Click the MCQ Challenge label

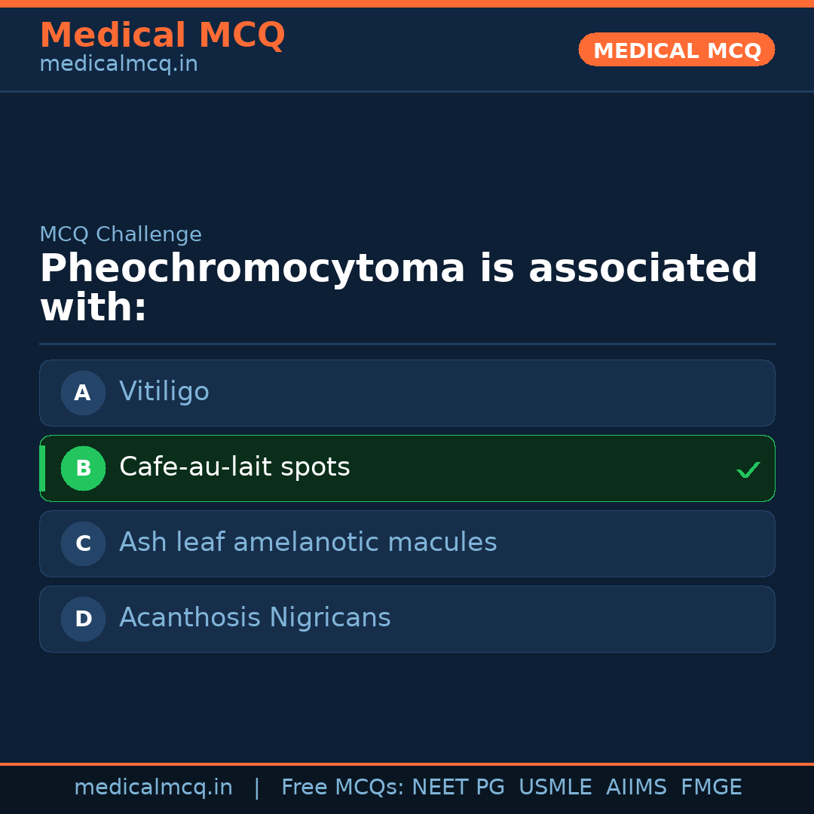121,234
